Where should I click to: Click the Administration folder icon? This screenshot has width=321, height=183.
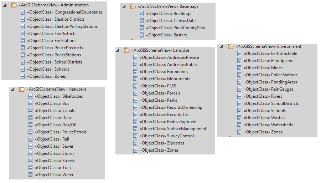point(14,5)
